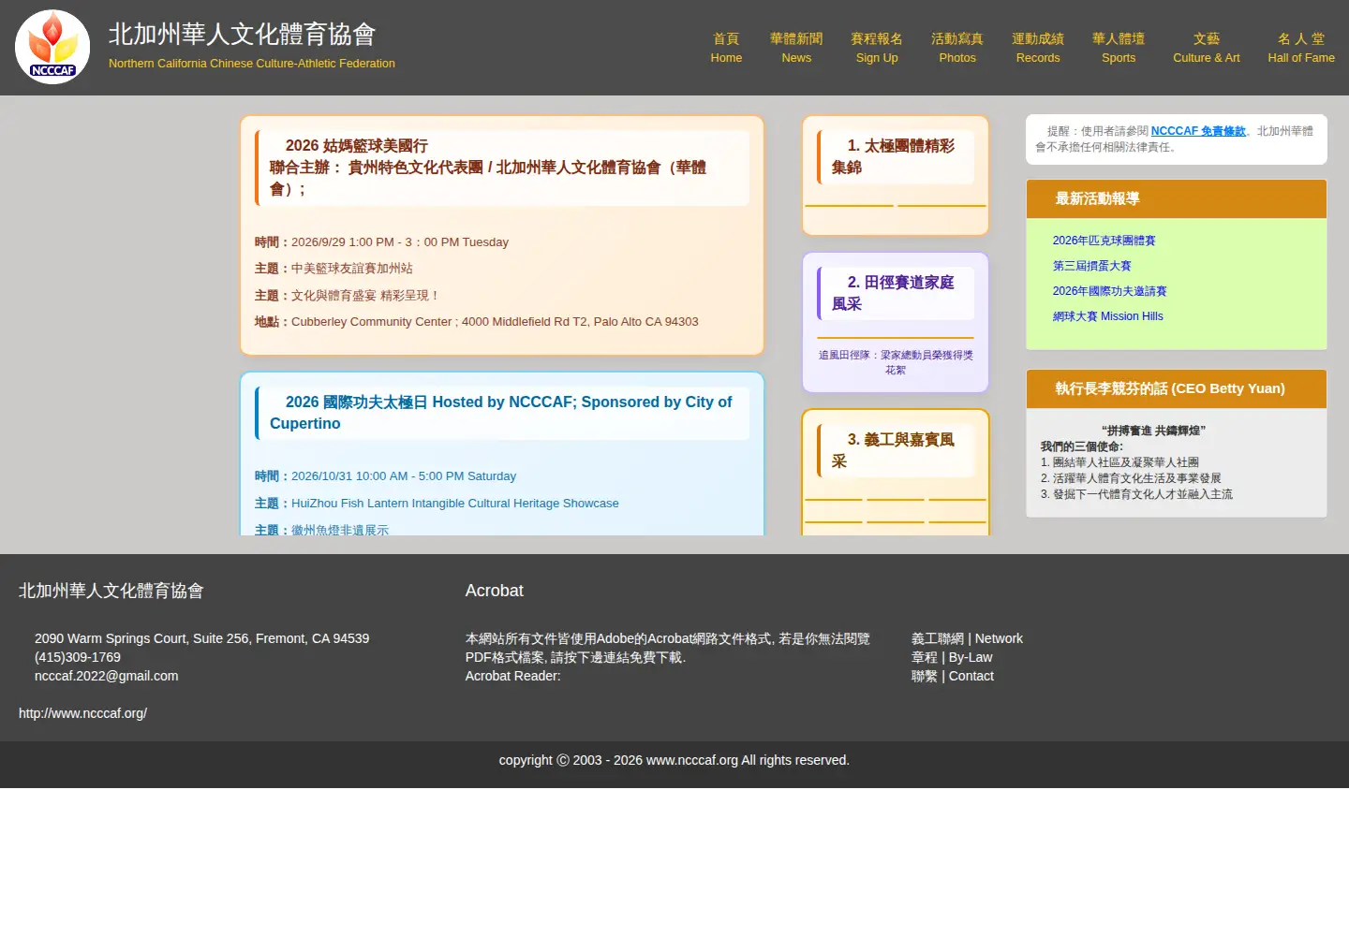1349x936 pixels.
Task: Click the NCCCAF flame logo
Action: click(x=52, y=47)
